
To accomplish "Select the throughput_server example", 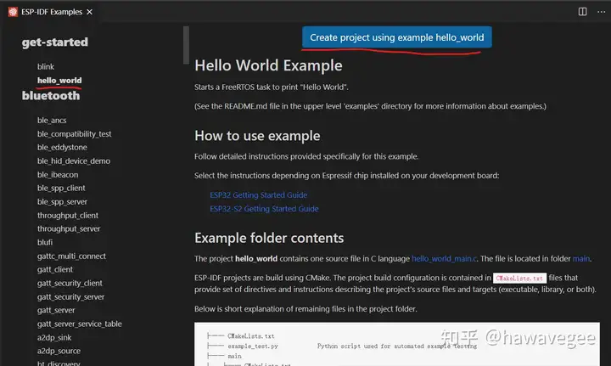I will tap(69, 228).
